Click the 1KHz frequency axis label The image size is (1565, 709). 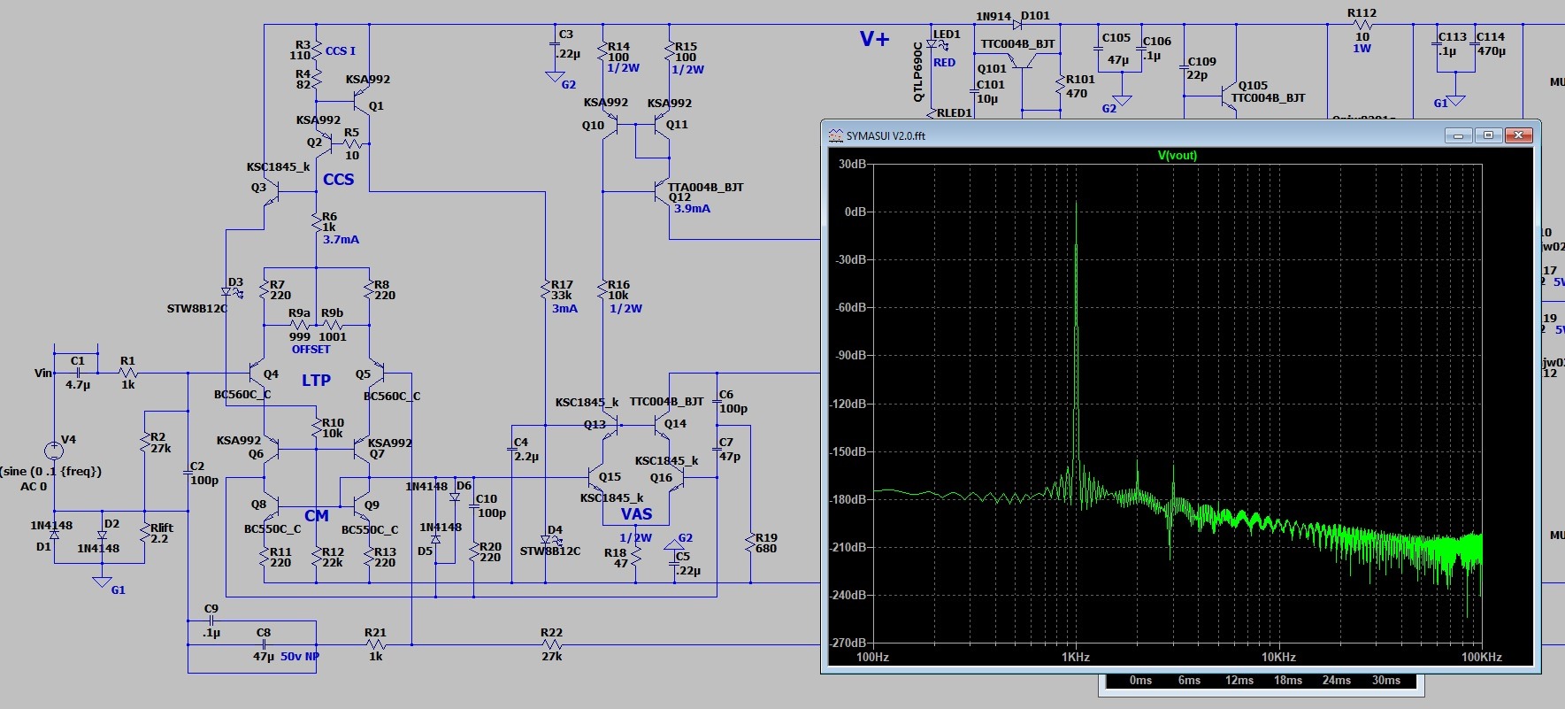click(1076, 657)
